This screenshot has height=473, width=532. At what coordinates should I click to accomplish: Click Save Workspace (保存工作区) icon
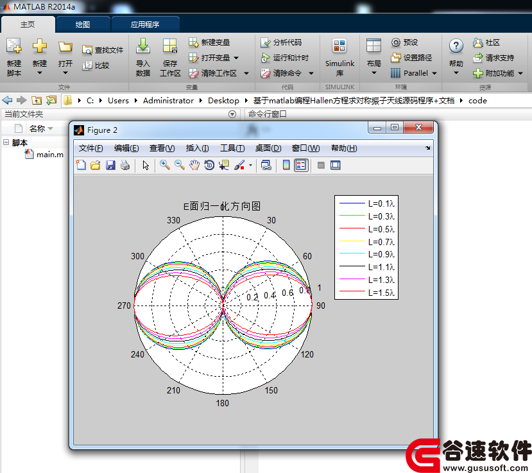[169, 46]
